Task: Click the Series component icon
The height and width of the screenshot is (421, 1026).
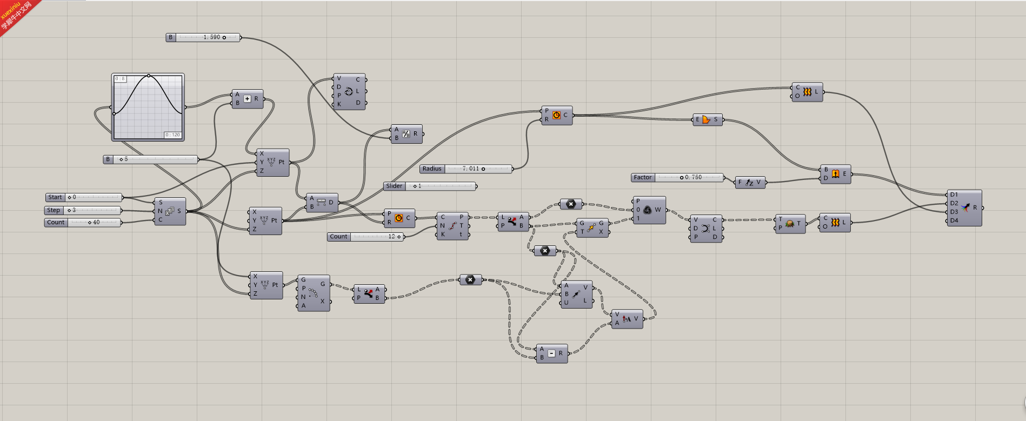Action: click(x=169, y=211)
